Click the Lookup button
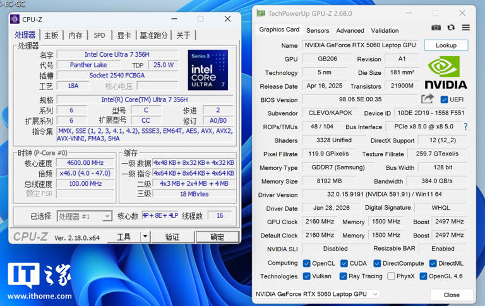This screenshot has width=485, height=306. click(446, 45)
